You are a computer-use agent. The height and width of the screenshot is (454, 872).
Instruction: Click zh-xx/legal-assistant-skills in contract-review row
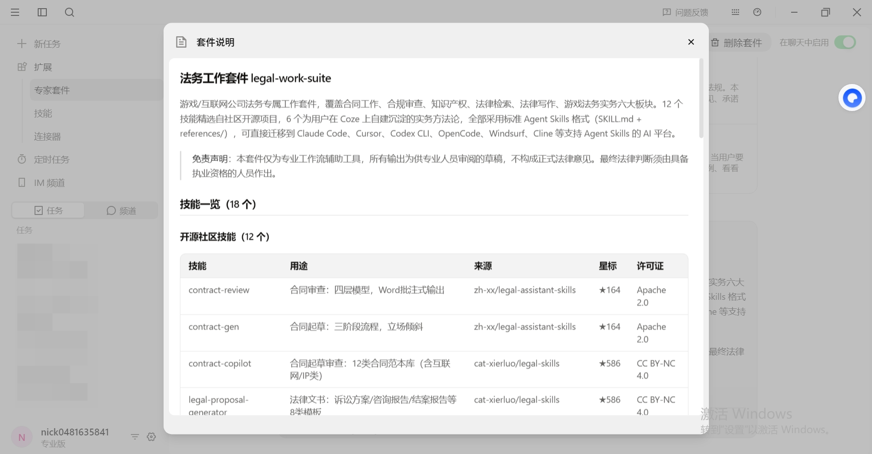[x=525, y=290]
